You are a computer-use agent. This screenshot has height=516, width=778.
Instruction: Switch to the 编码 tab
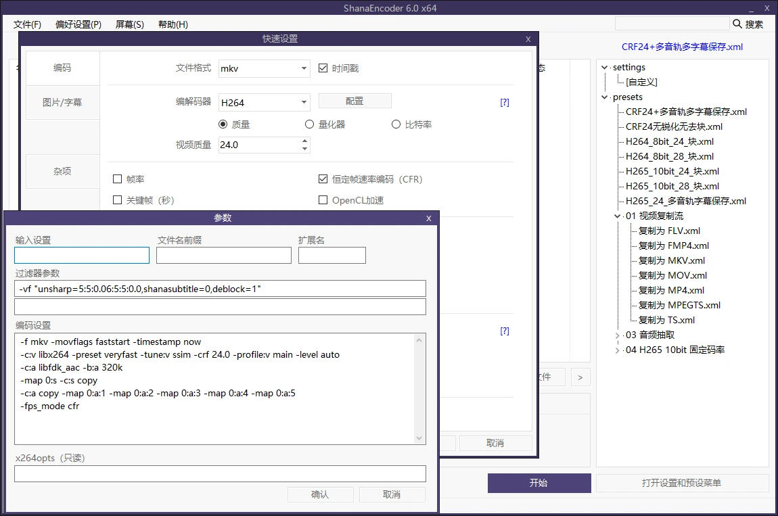point(62,68)
